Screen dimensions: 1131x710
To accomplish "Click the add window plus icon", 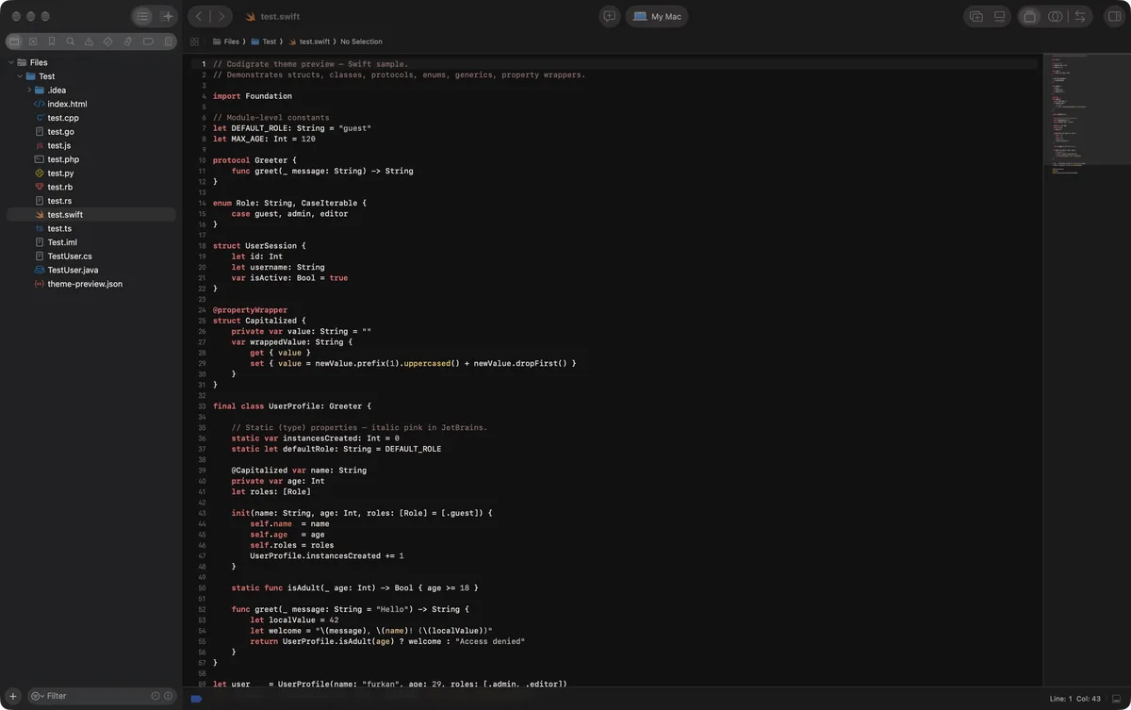I will click(x=975, y=16).
